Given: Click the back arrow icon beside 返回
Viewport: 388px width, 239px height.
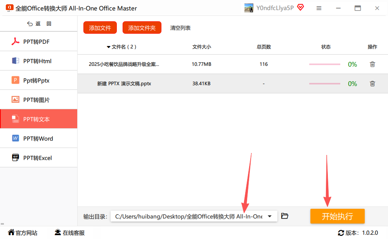Looking at the screenshot, I should click(x=30, y=24).
